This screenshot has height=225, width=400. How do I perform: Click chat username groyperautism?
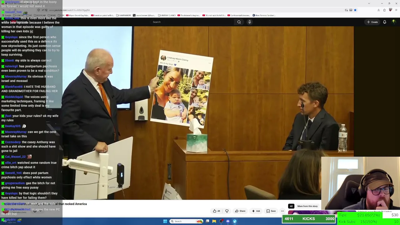pos(15,183)
